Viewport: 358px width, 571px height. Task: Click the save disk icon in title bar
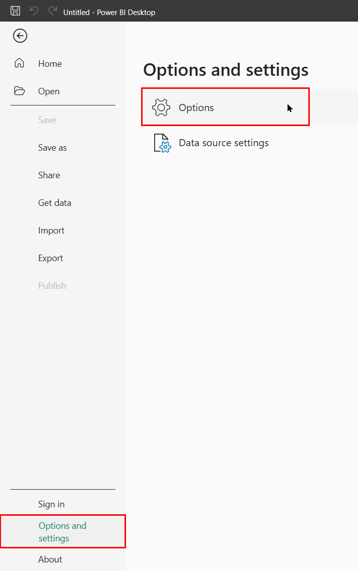16,11
